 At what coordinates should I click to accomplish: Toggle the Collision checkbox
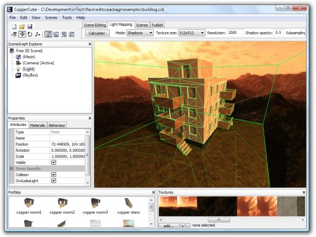tap(54, 175)
